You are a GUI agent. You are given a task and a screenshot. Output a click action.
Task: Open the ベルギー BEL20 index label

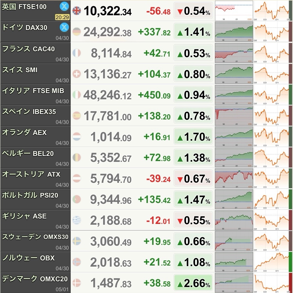(x=28, y=153)
